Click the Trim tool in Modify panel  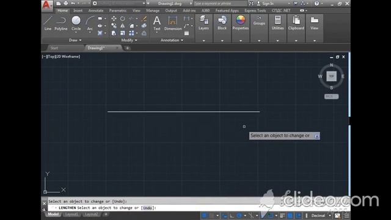tap(131, 18)
